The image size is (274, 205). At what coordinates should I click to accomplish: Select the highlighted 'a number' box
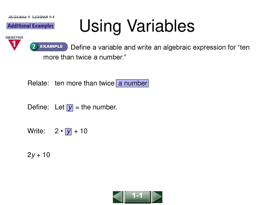132,83
